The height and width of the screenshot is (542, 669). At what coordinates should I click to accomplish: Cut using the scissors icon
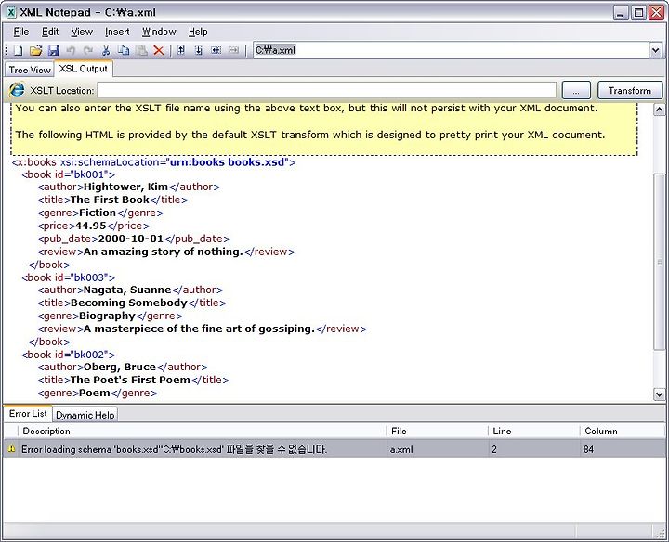[106, 50]
